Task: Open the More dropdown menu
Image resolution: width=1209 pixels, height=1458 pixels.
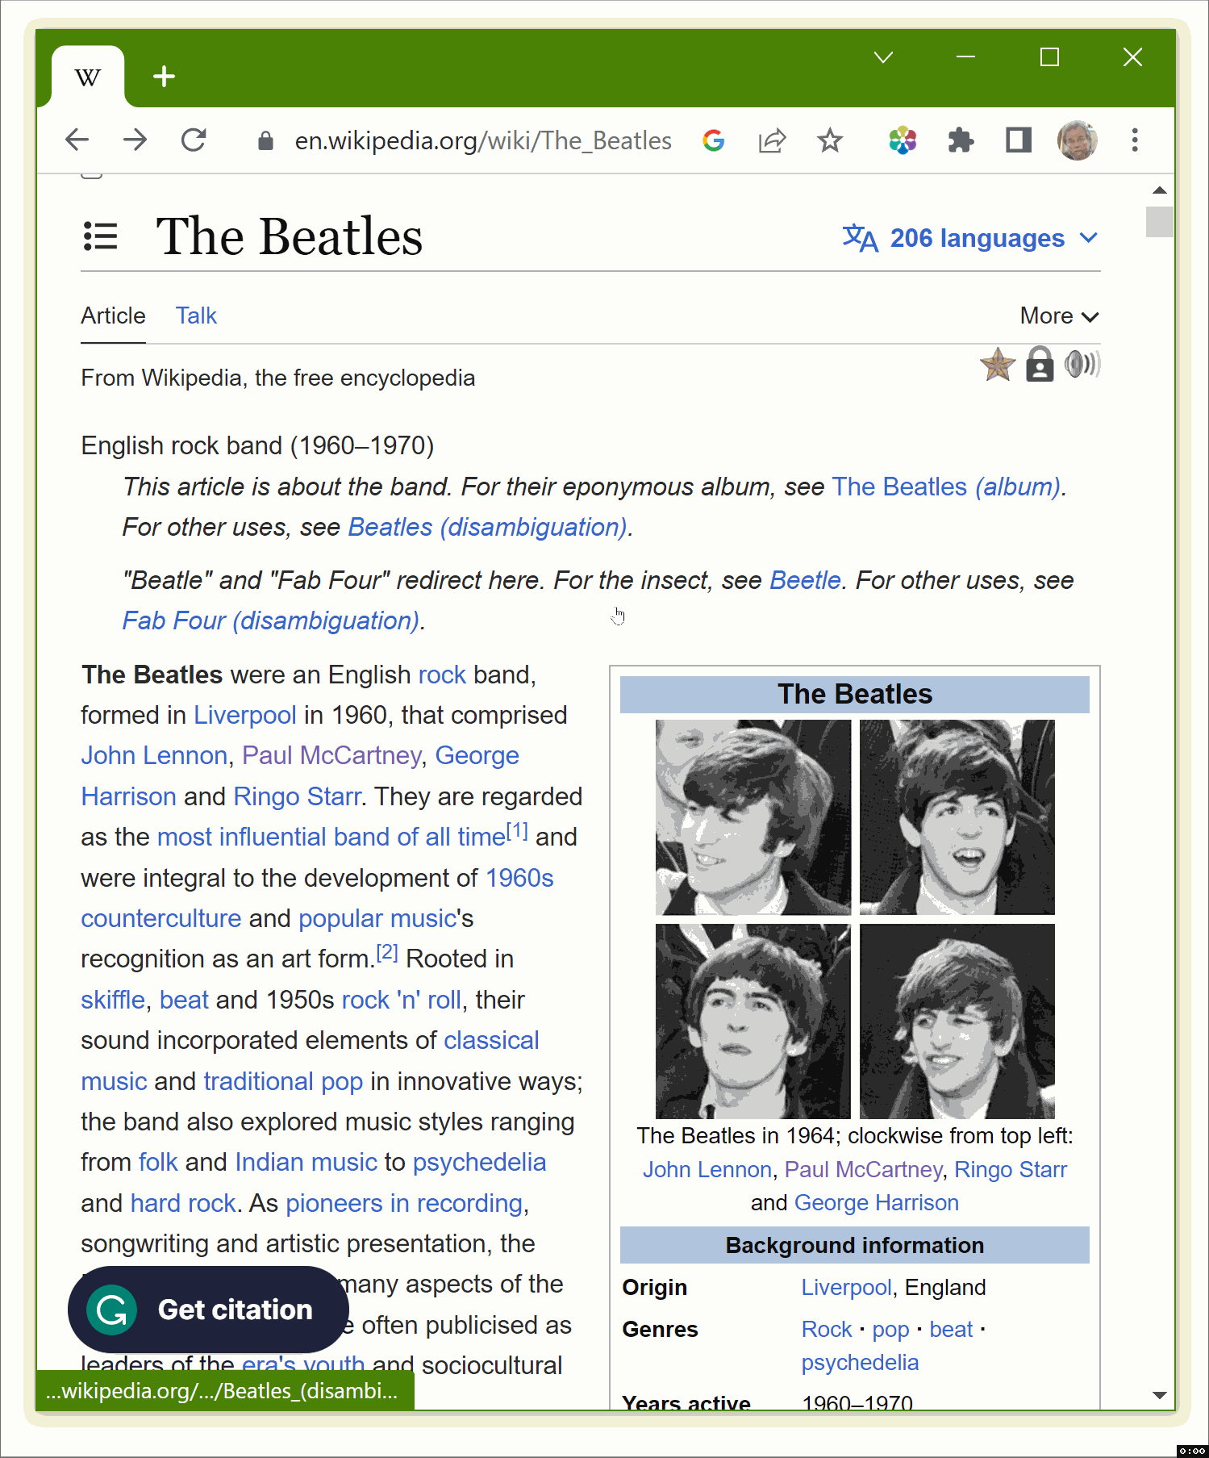Action: (x=1058, y=316)
